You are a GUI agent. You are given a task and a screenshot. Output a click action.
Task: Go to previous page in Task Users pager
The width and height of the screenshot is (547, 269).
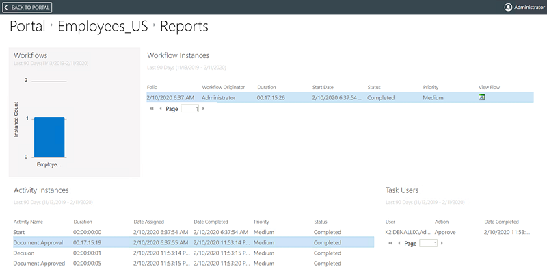tap(399, 243)
